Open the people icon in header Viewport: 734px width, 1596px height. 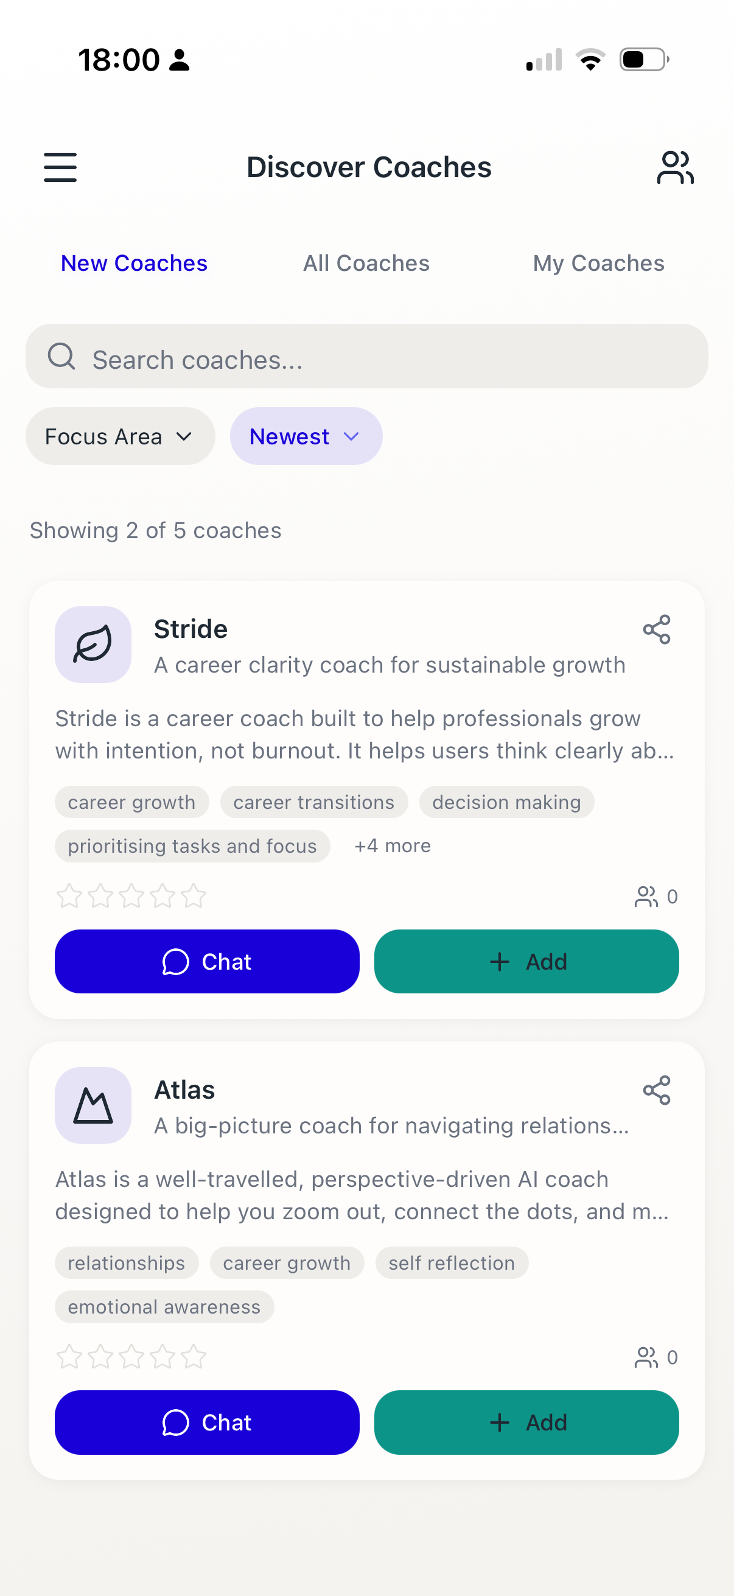tap(674, 167)
